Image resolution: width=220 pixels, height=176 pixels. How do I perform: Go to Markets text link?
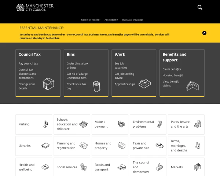177,167
